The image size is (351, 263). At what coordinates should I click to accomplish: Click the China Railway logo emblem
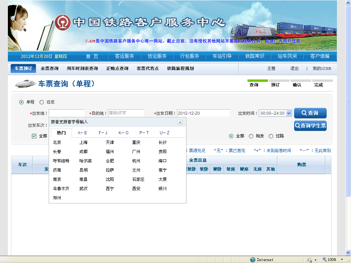(x=63, y=22)
